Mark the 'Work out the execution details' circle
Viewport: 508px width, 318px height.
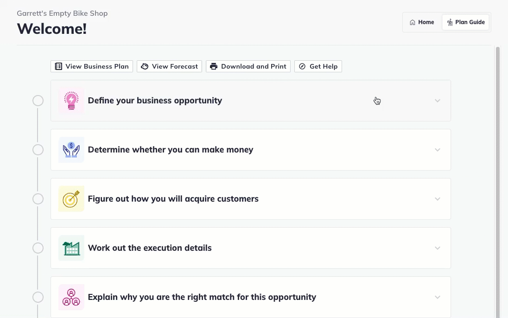pyautogui.click(x=38, y=248)
